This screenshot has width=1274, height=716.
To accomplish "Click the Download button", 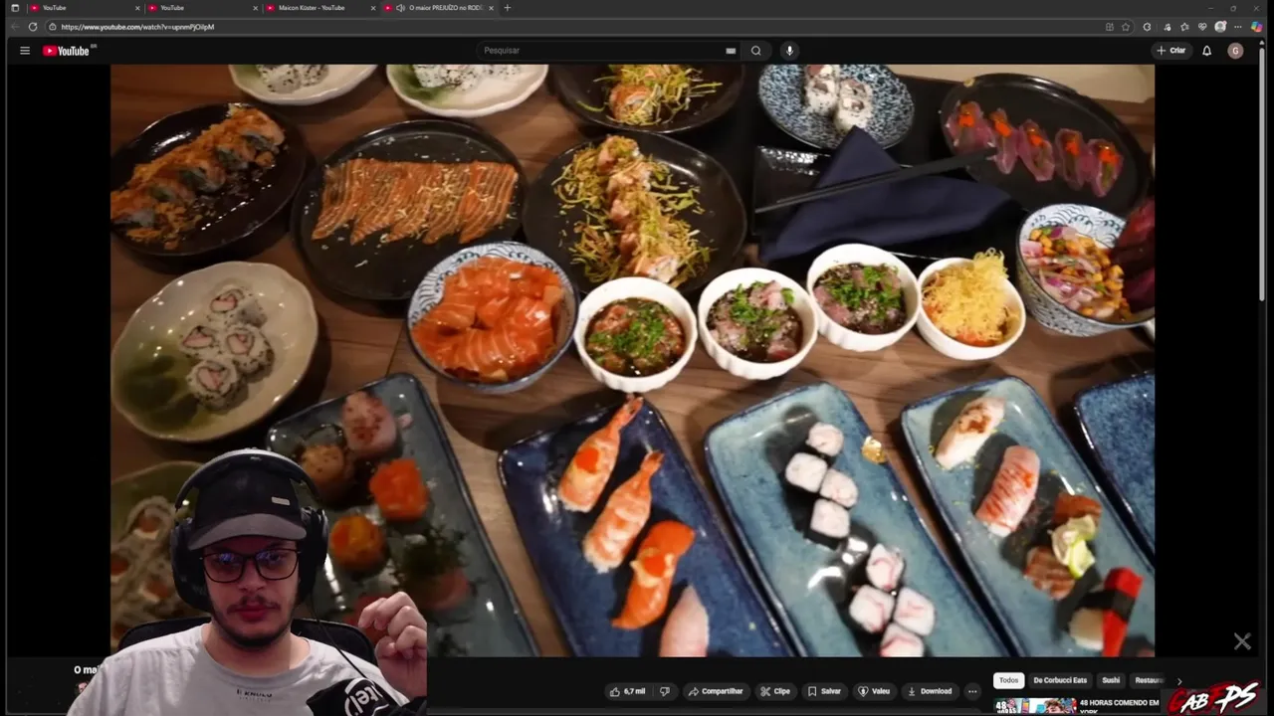I will point(930,691).
